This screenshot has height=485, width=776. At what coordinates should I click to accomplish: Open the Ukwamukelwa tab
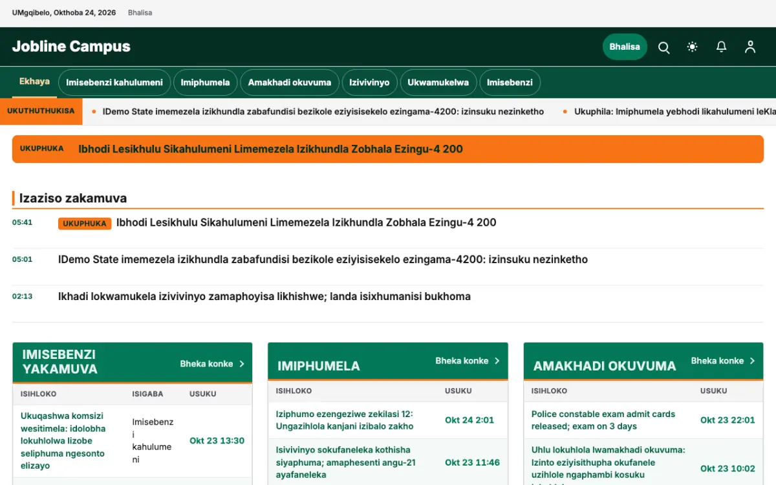(x=438, y=83)
